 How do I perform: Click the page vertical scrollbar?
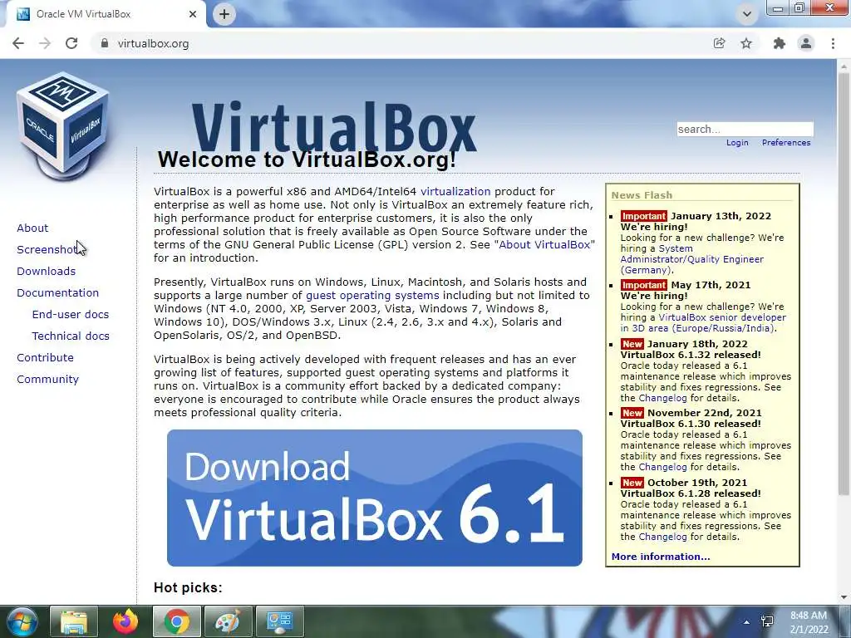tap(844, 282)
